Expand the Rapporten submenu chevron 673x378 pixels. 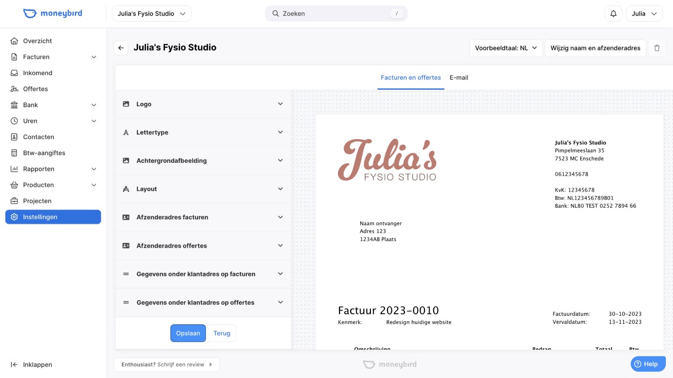pos(94,169)
